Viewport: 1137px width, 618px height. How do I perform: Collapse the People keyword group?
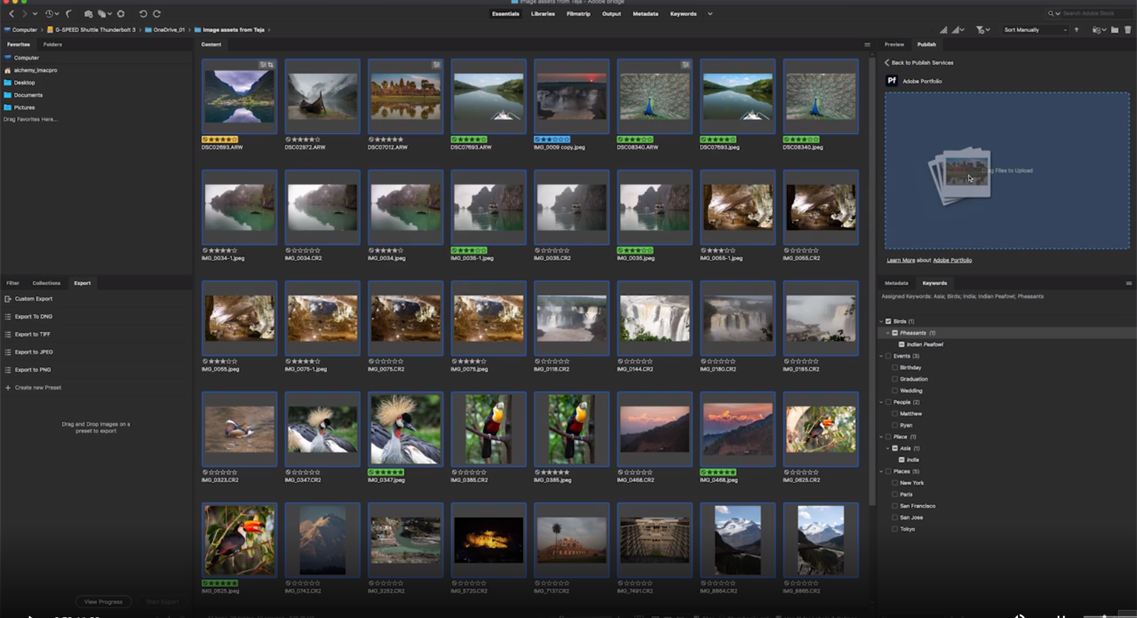point(881,402)
